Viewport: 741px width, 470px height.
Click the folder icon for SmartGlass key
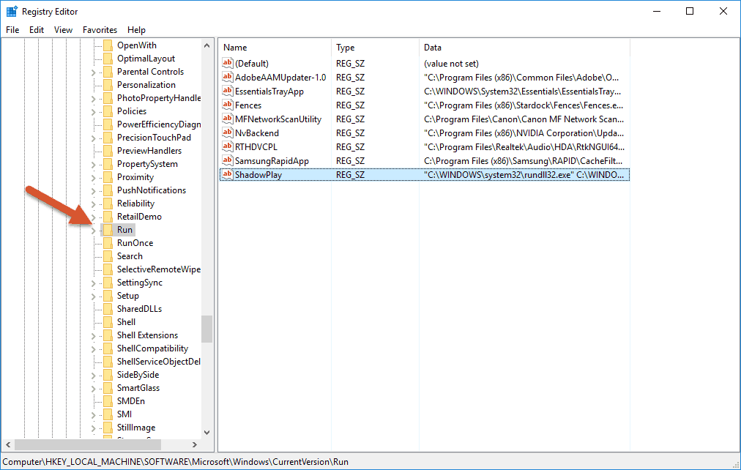click(108, 388)
